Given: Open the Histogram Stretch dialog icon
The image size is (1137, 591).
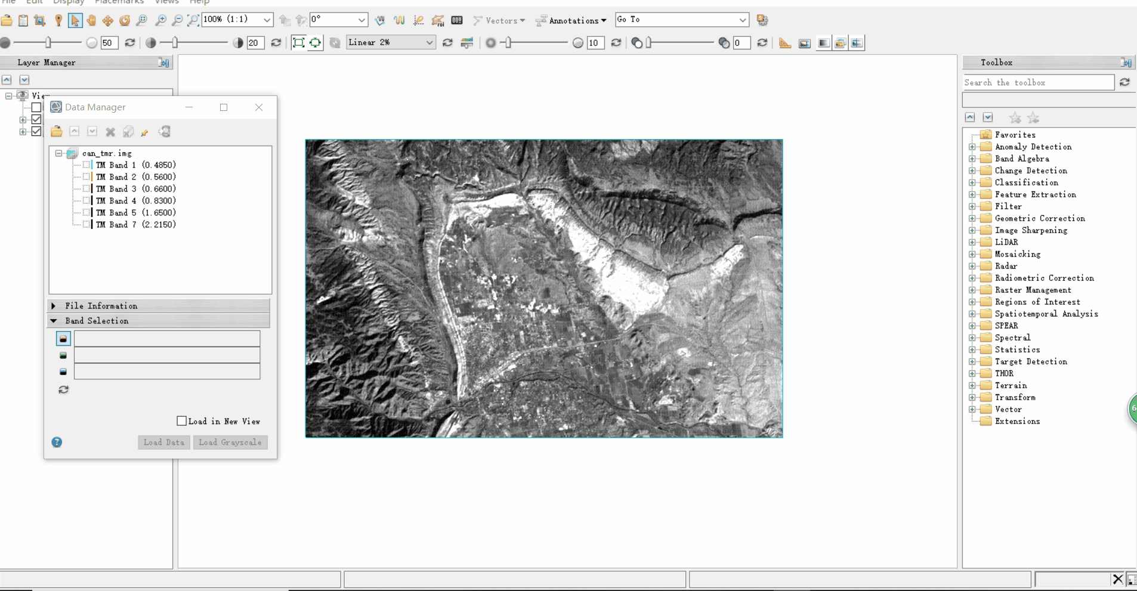Looking at the screenshot, I should pos(467,43).
